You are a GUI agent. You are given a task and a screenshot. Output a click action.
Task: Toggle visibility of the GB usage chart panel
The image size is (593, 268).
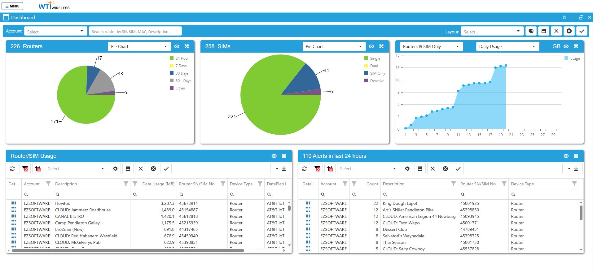(566, 46)
